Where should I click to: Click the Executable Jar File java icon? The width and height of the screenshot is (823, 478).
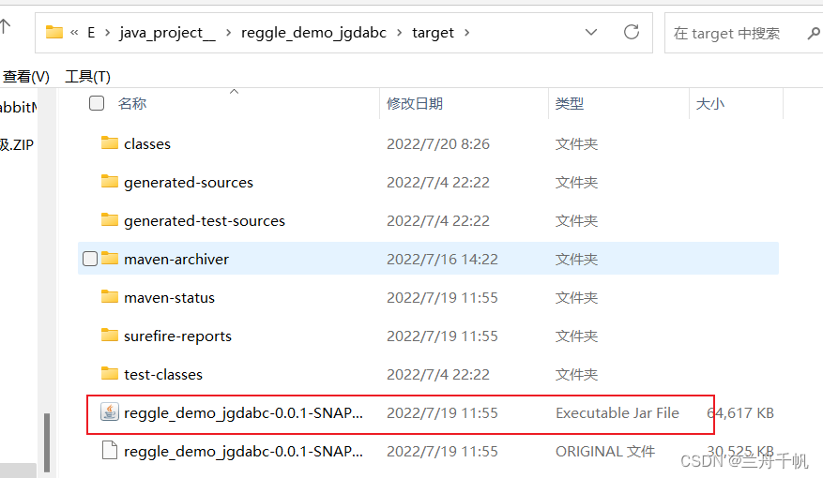coord(110,412)
